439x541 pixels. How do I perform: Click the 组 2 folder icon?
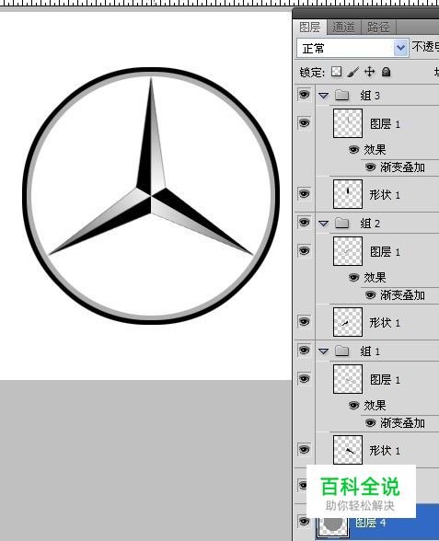click(342, 223)
